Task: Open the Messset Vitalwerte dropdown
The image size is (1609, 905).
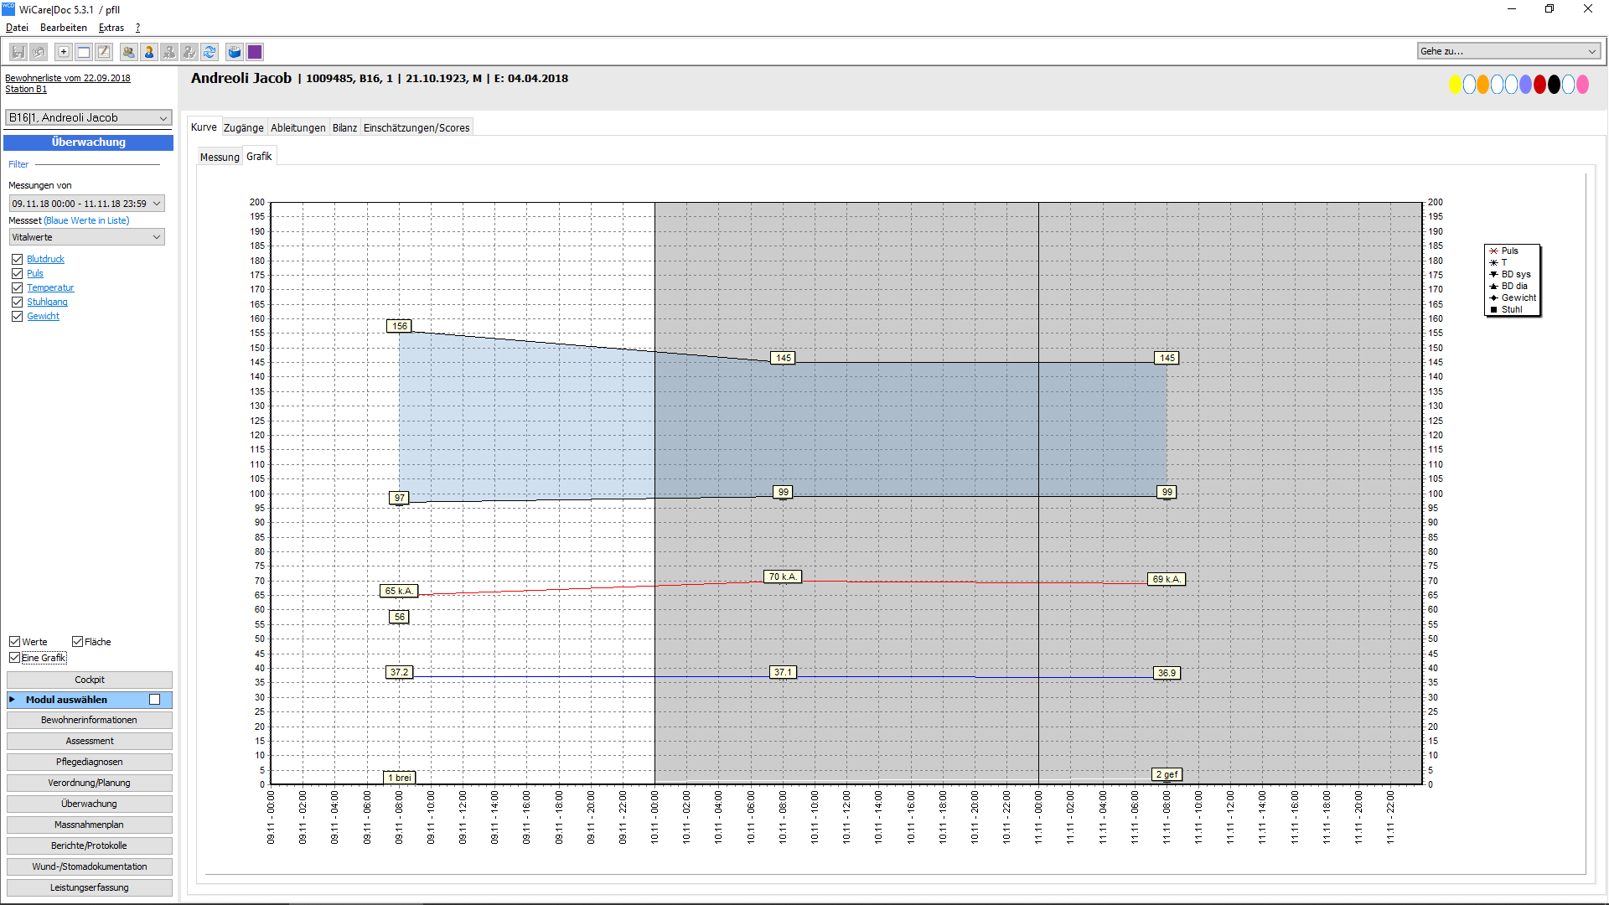Action: pos(86,237)
